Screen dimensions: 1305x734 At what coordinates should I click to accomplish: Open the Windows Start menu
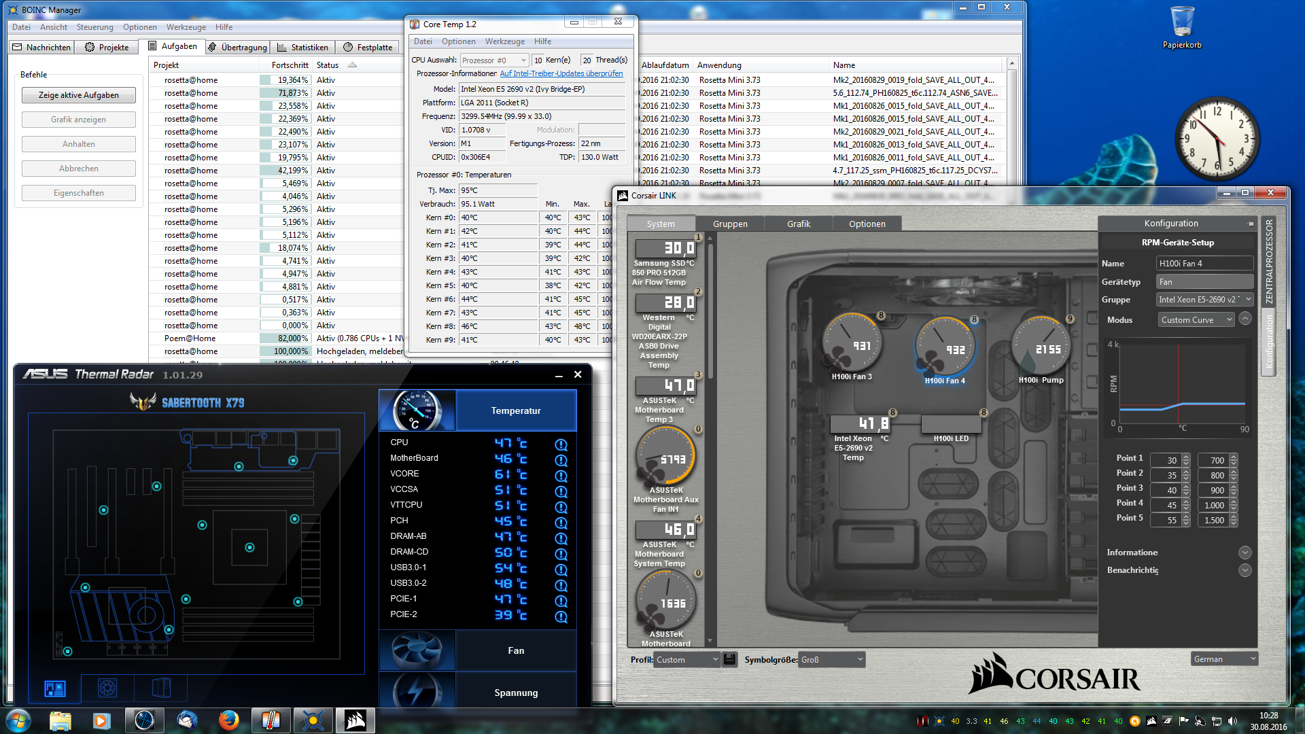click(18, 720)
